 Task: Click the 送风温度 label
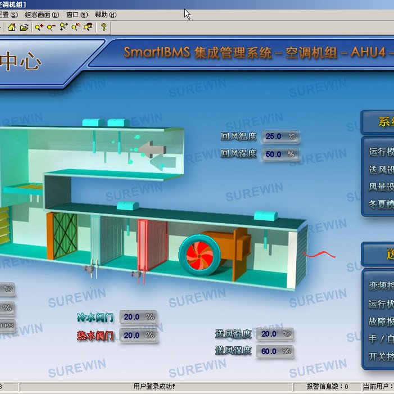(x=233, y=334)
